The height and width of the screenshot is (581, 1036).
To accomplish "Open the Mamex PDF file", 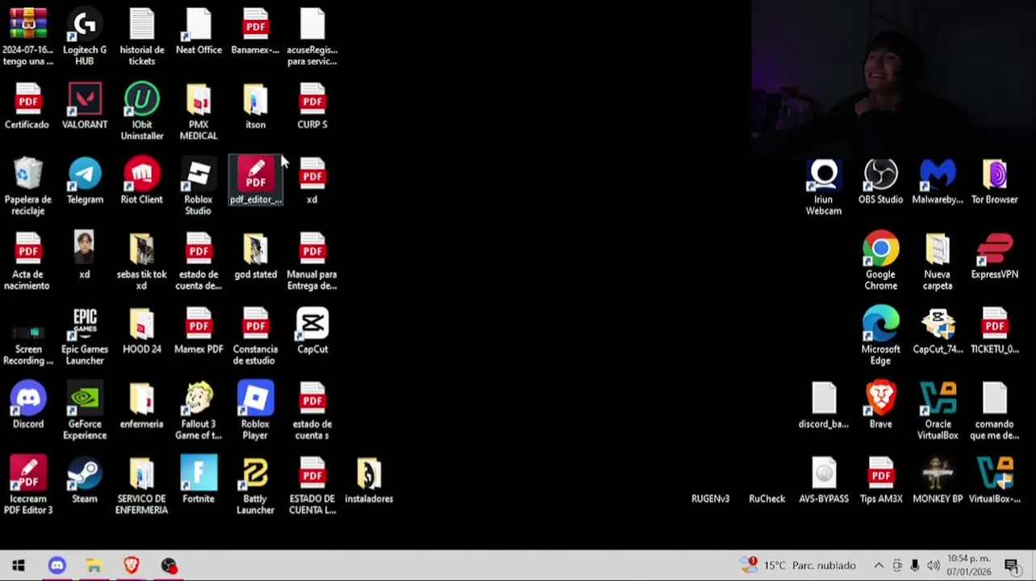I will pyautogui.click(x=198, y=332).
